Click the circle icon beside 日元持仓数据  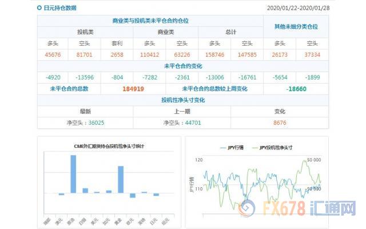(x=39, y=8)
